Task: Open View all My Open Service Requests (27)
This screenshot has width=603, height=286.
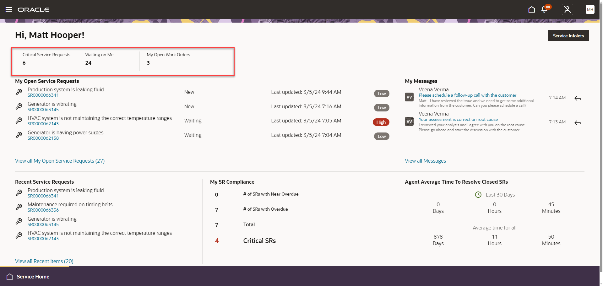Action: click(x=60, y=161)
